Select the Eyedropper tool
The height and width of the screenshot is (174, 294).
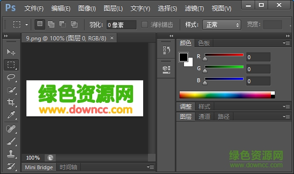11,115
